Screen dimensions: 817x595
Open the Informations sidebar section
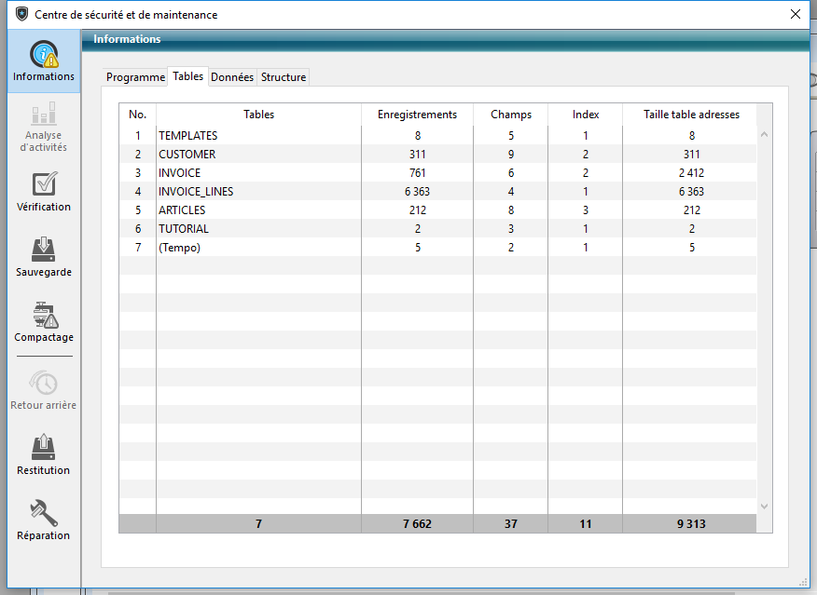pyautogui.click(x=44, y=61)
